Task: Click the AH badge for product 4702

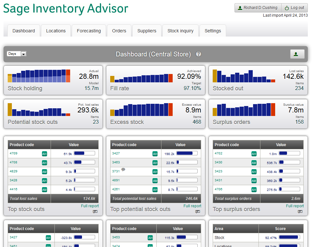Action: click(254, 154)
